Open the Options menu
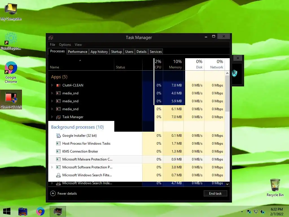Screen dimensions: 289x217 (65, 45)
